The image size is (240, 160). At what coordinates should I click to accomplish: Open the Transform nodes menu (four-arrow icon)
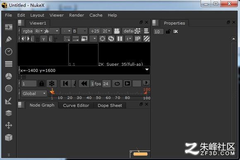[9, 125]
